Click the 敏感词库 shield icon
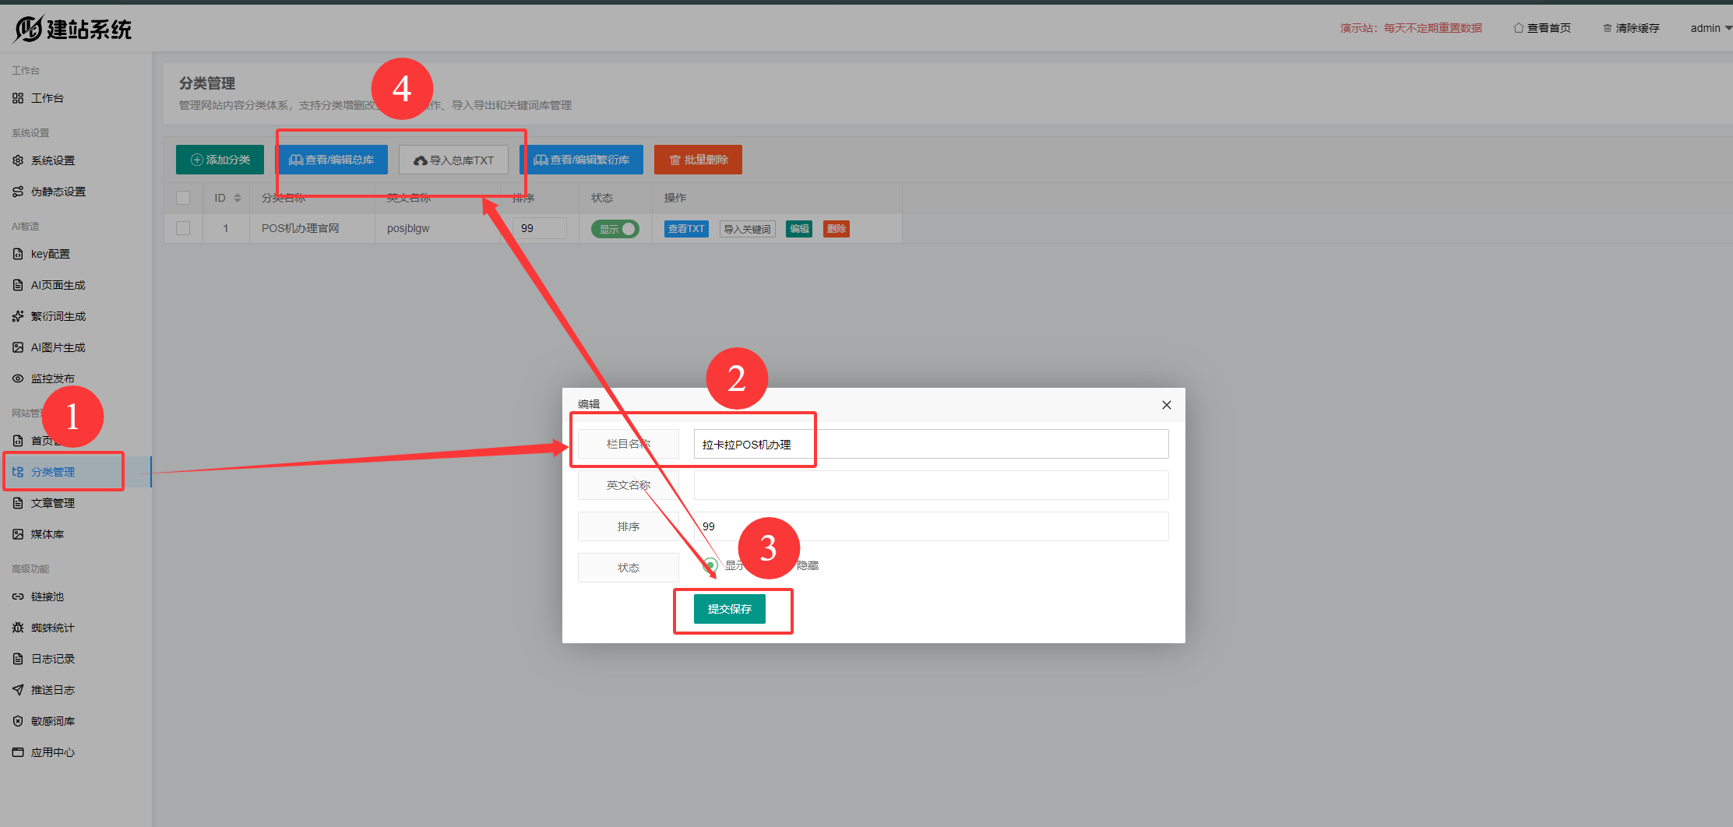 coord(18,721)
